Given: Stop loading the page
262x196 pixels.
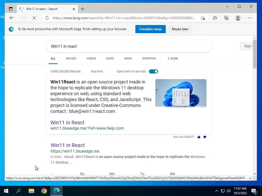Looking at the screenshot, I should 34,18.
